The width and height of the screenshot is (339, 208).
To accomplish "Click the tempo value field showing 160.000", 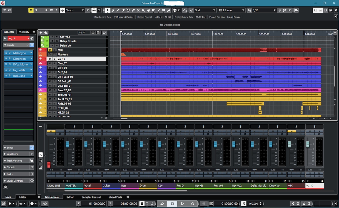I will click(253, 204).
